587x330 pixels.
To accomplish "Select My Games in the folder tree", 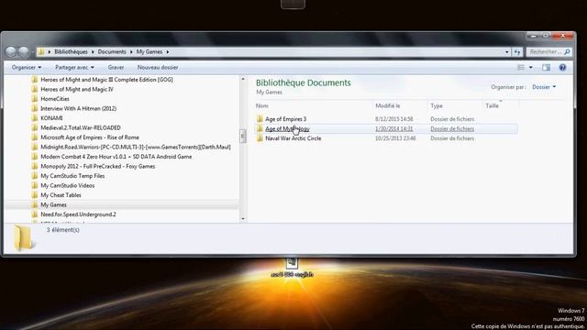I will [53, 204].
